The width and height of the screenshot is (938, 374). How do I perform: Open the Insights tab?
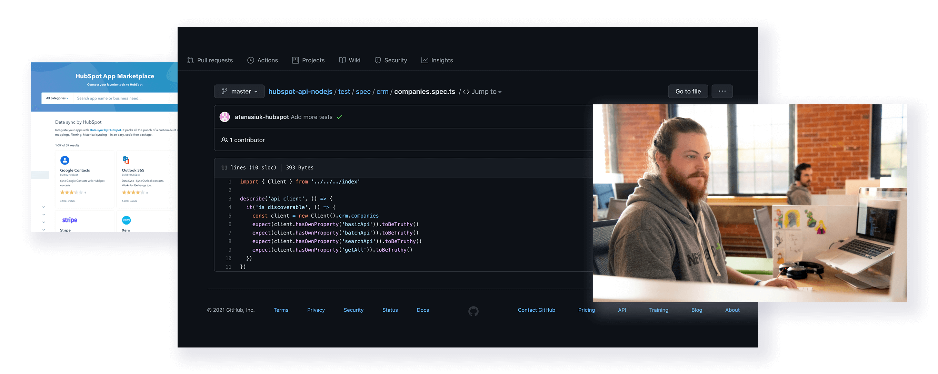(x=437, y=60)
